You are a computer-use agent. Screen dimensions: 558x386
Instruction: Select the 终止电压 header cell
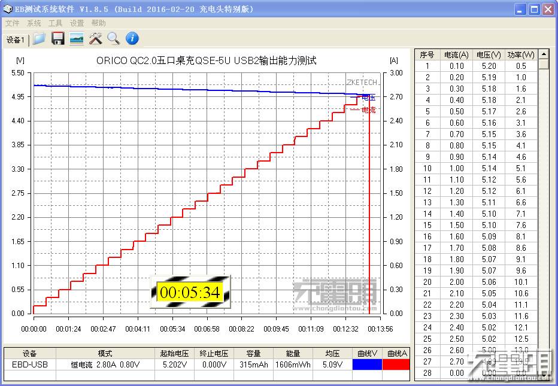pos(214,353)
